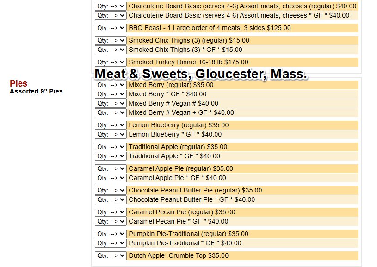Viewport: 377px width, 267px height.
Task: Choose quantity for Caramel Apple Pie GF
Action: tap(111, 178)
